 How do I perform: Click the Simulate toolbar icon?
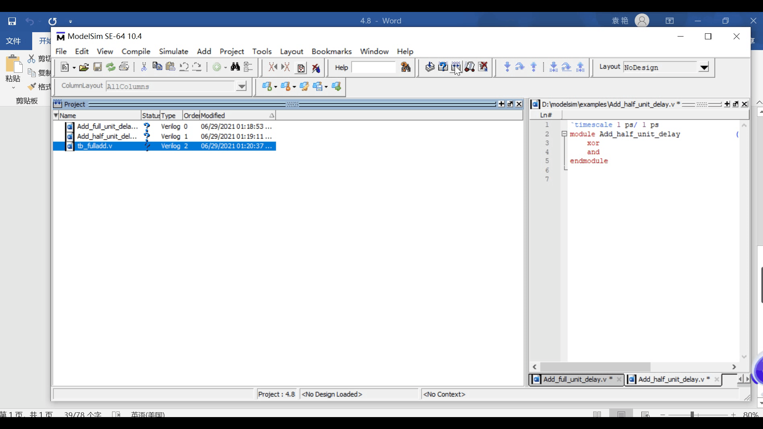coord(469,67)
